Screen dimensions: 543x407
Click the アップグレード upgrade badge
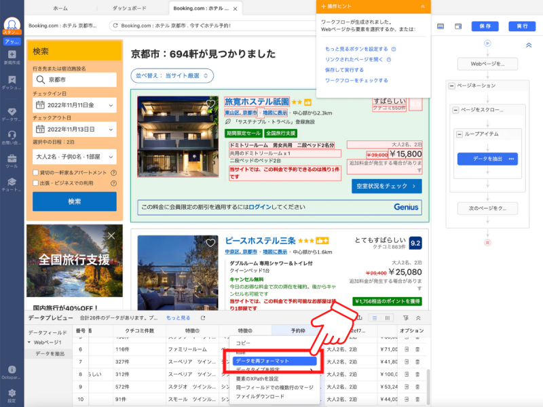tap(12, 41)
